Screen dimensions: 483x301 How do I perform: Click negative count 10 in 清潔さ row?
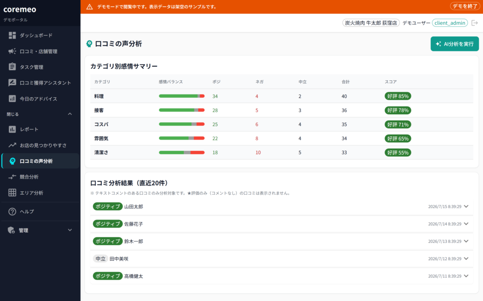258,152
